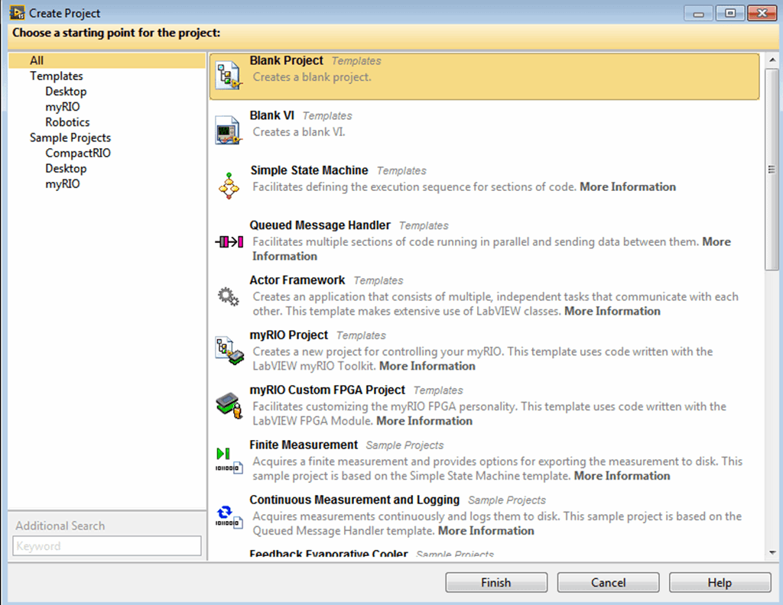
Task: Click the Finish button
Action: coord(495,582)
